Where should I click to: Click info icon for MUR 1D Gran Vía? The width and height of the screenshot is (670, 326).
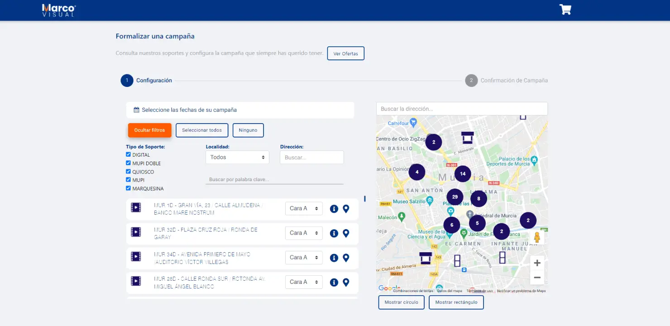point(334,209)
